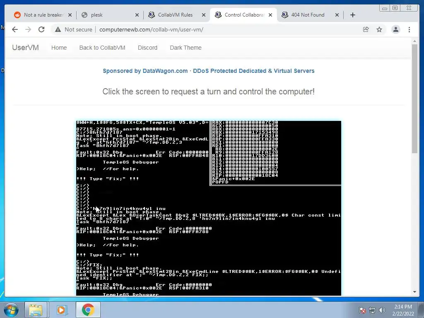424x318 pixels.
Task: Reload the page with the refresh icon
Action: [x=41, y=29]
